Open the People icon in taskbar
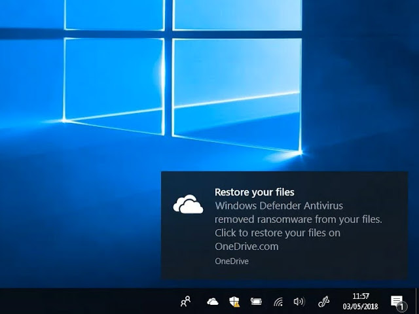The height and width of the screenshot is (314, 419). [x=186, y=302]
